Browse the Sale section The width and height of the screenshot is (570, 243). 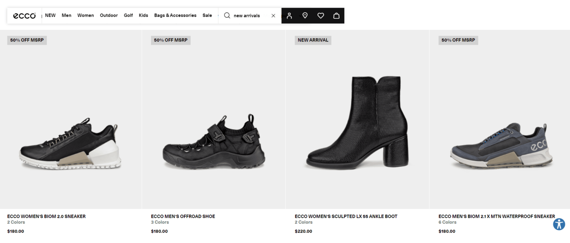coord(207,16)
